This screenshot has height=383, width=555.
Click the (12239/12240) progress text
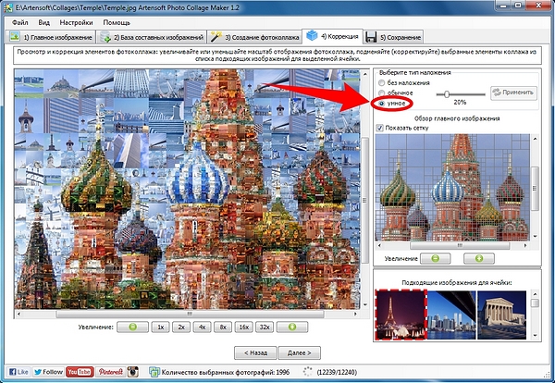pyautogui.click(x=337, y=372)
